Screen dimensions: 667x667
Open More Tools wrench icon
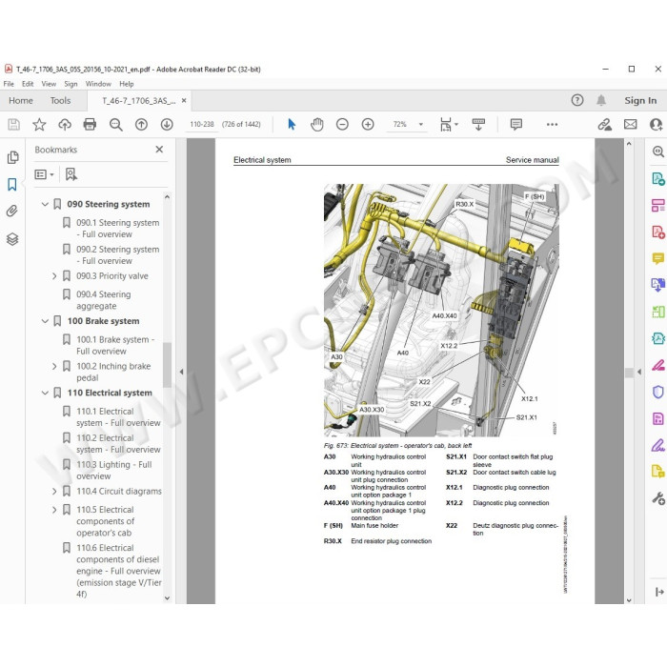[658, 498]
